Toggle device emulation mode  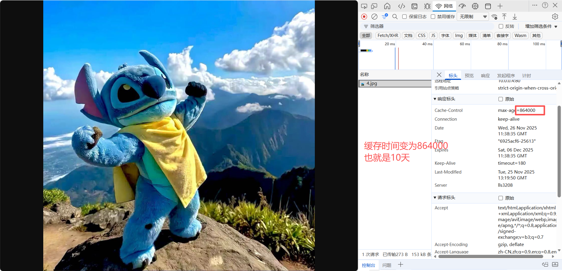tap(374, 6)
